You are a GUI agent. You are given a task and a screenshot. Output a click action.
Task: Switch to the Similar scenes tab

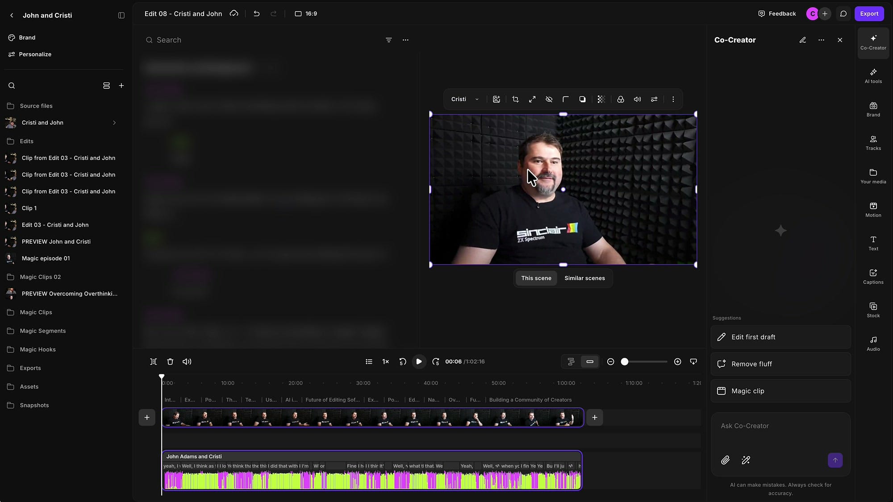(584, 278)
